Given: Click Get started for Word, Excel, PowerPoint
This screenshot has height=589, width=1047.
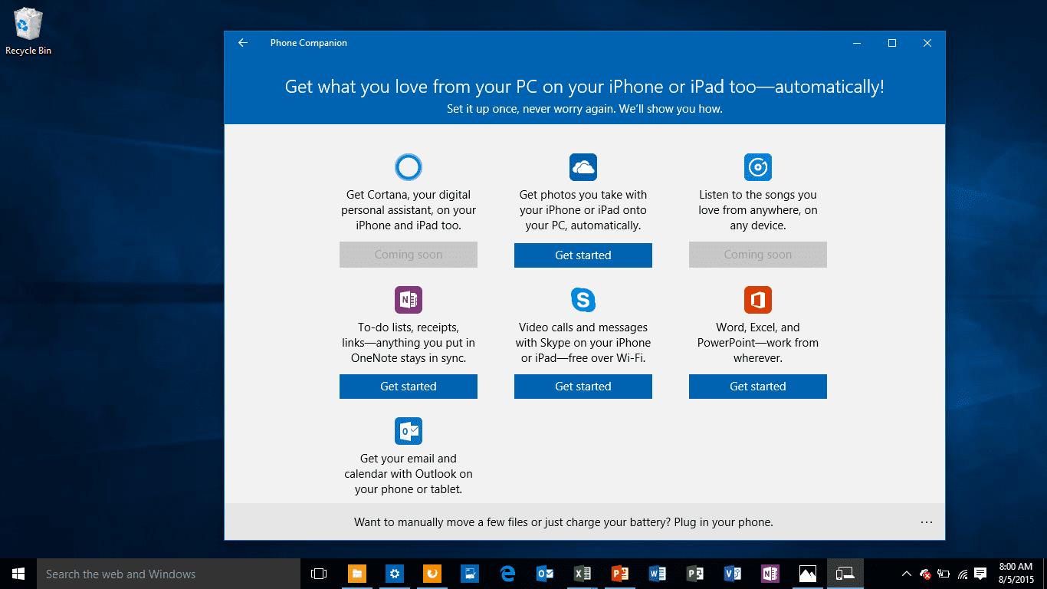Looking at the screenshot, I should 758,387.
